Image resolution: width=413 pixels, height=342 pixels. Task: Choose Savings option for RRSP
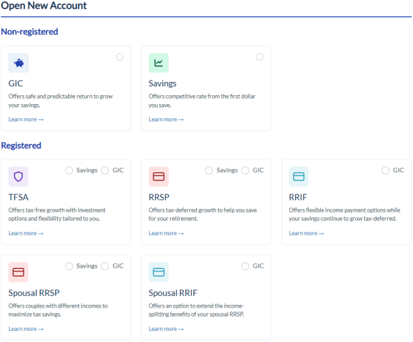click(x=209, y=170)
